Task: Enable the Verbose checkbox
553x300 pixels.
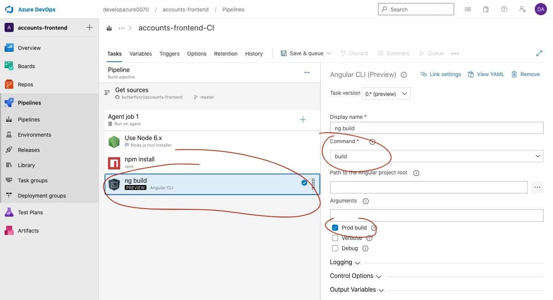Action: 335,238
